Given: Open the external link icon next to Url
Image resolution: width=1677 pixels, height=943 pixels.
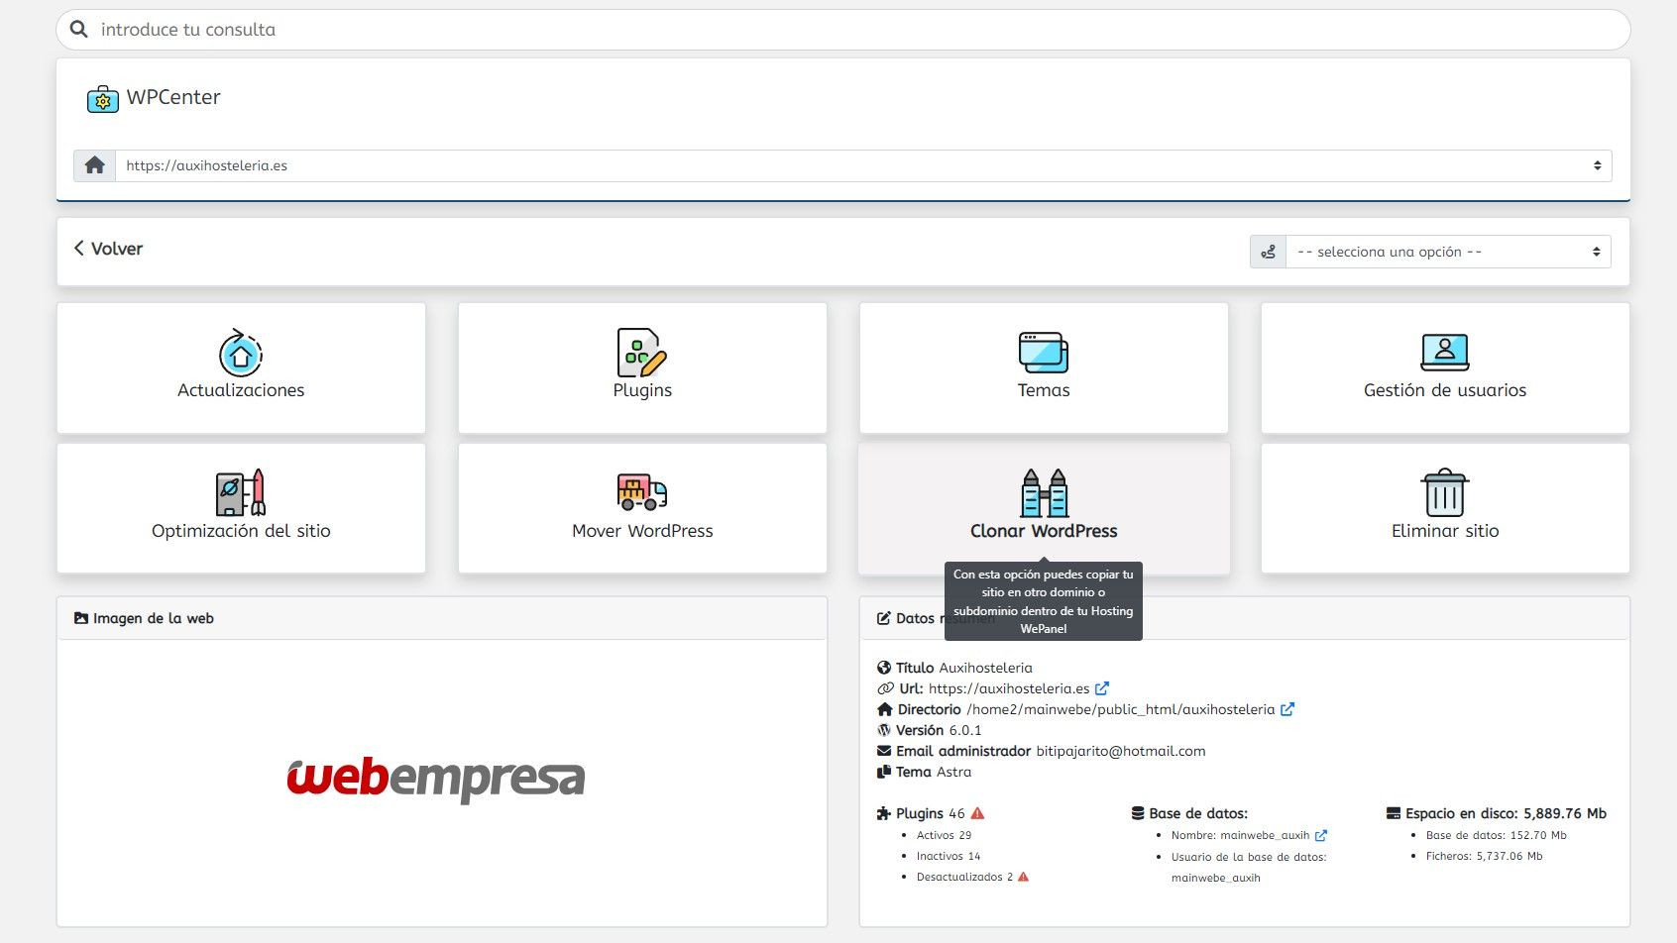Looking at the screenshot, I should click(x=1102, y=687).
